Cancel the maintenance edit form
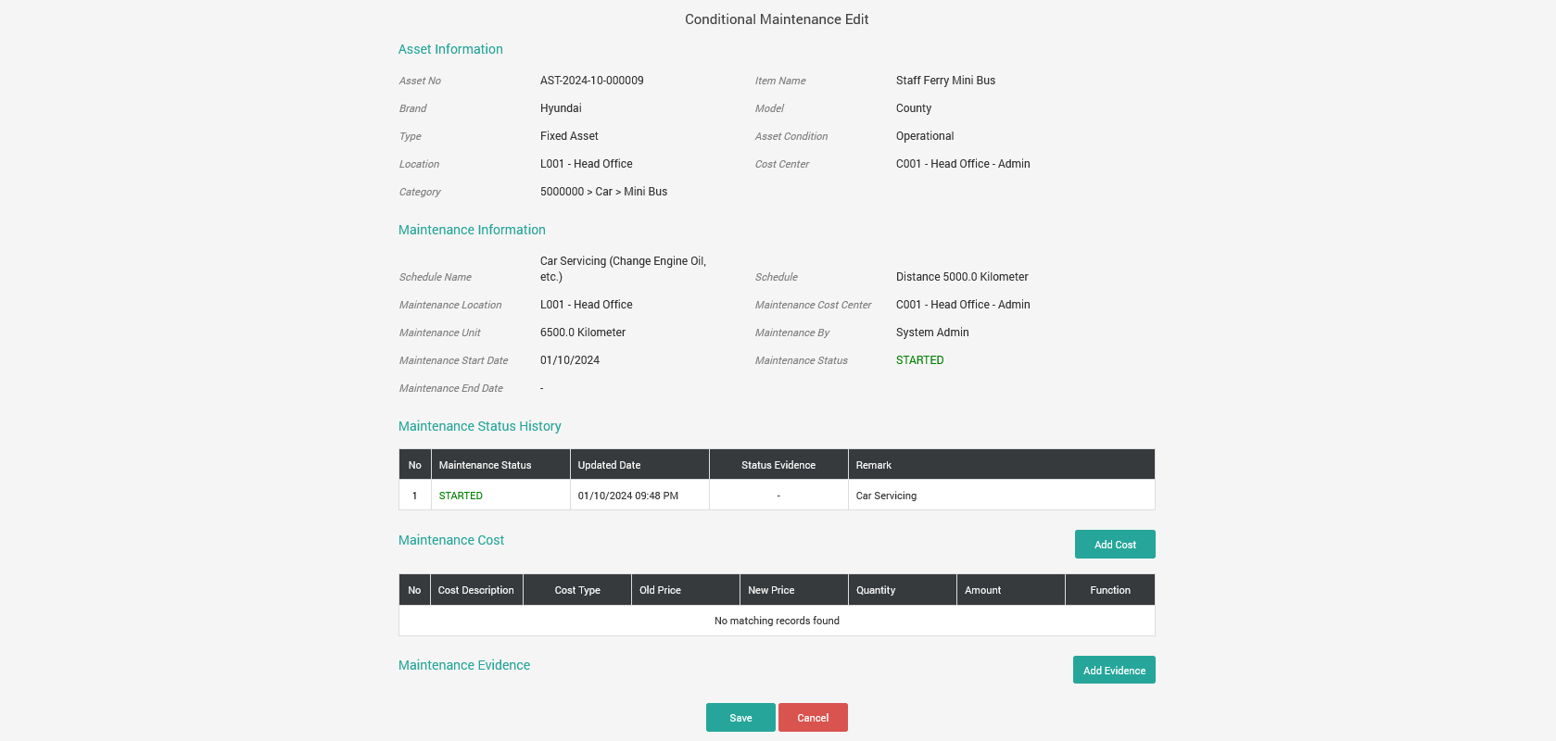The width and height of the screenshot is (1556, 741). [813, 718]
